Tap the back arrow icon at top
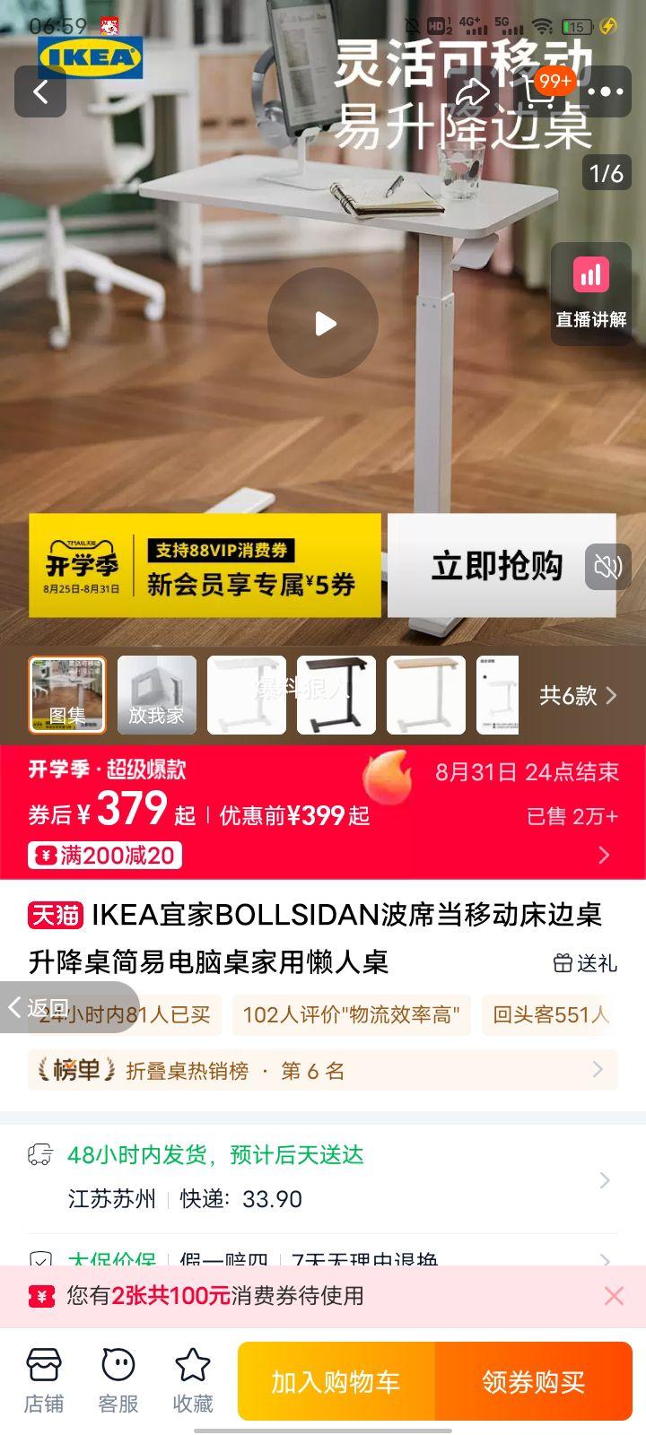This screenshot has width=646, height=1435. [40, 91]
